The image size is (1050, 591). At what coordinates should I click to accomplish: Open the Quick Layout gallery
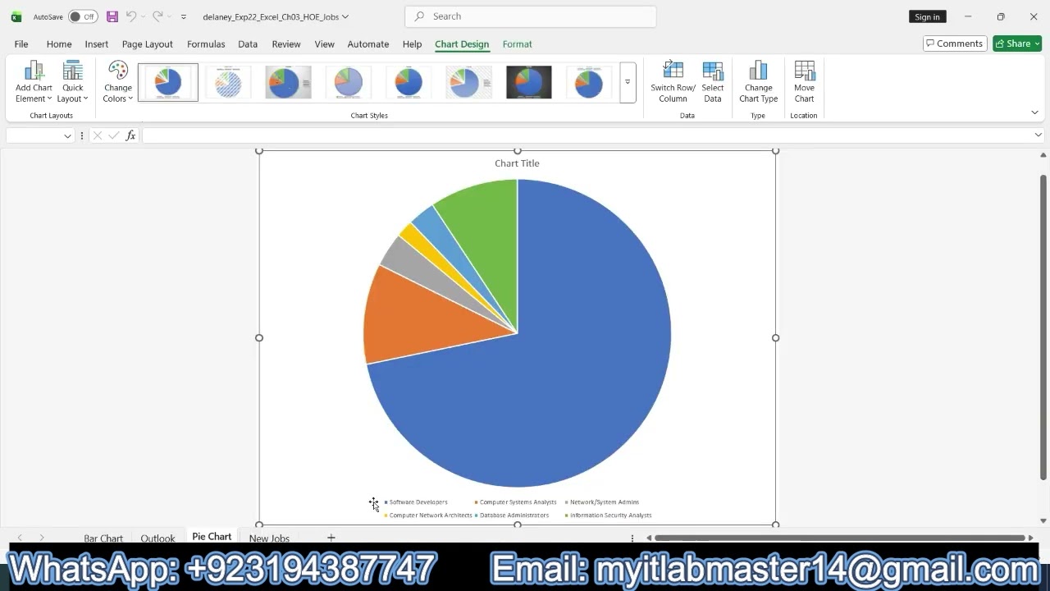(73, 82)
